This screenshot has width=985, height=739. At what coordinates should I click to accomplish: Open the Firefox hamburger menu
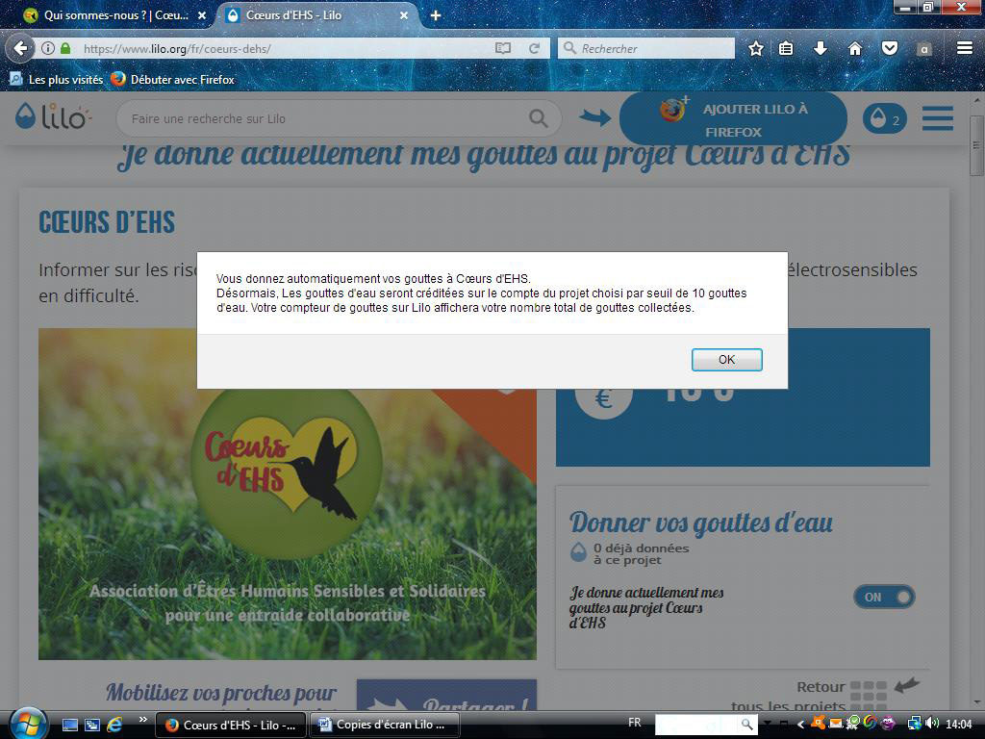(964, 48)
